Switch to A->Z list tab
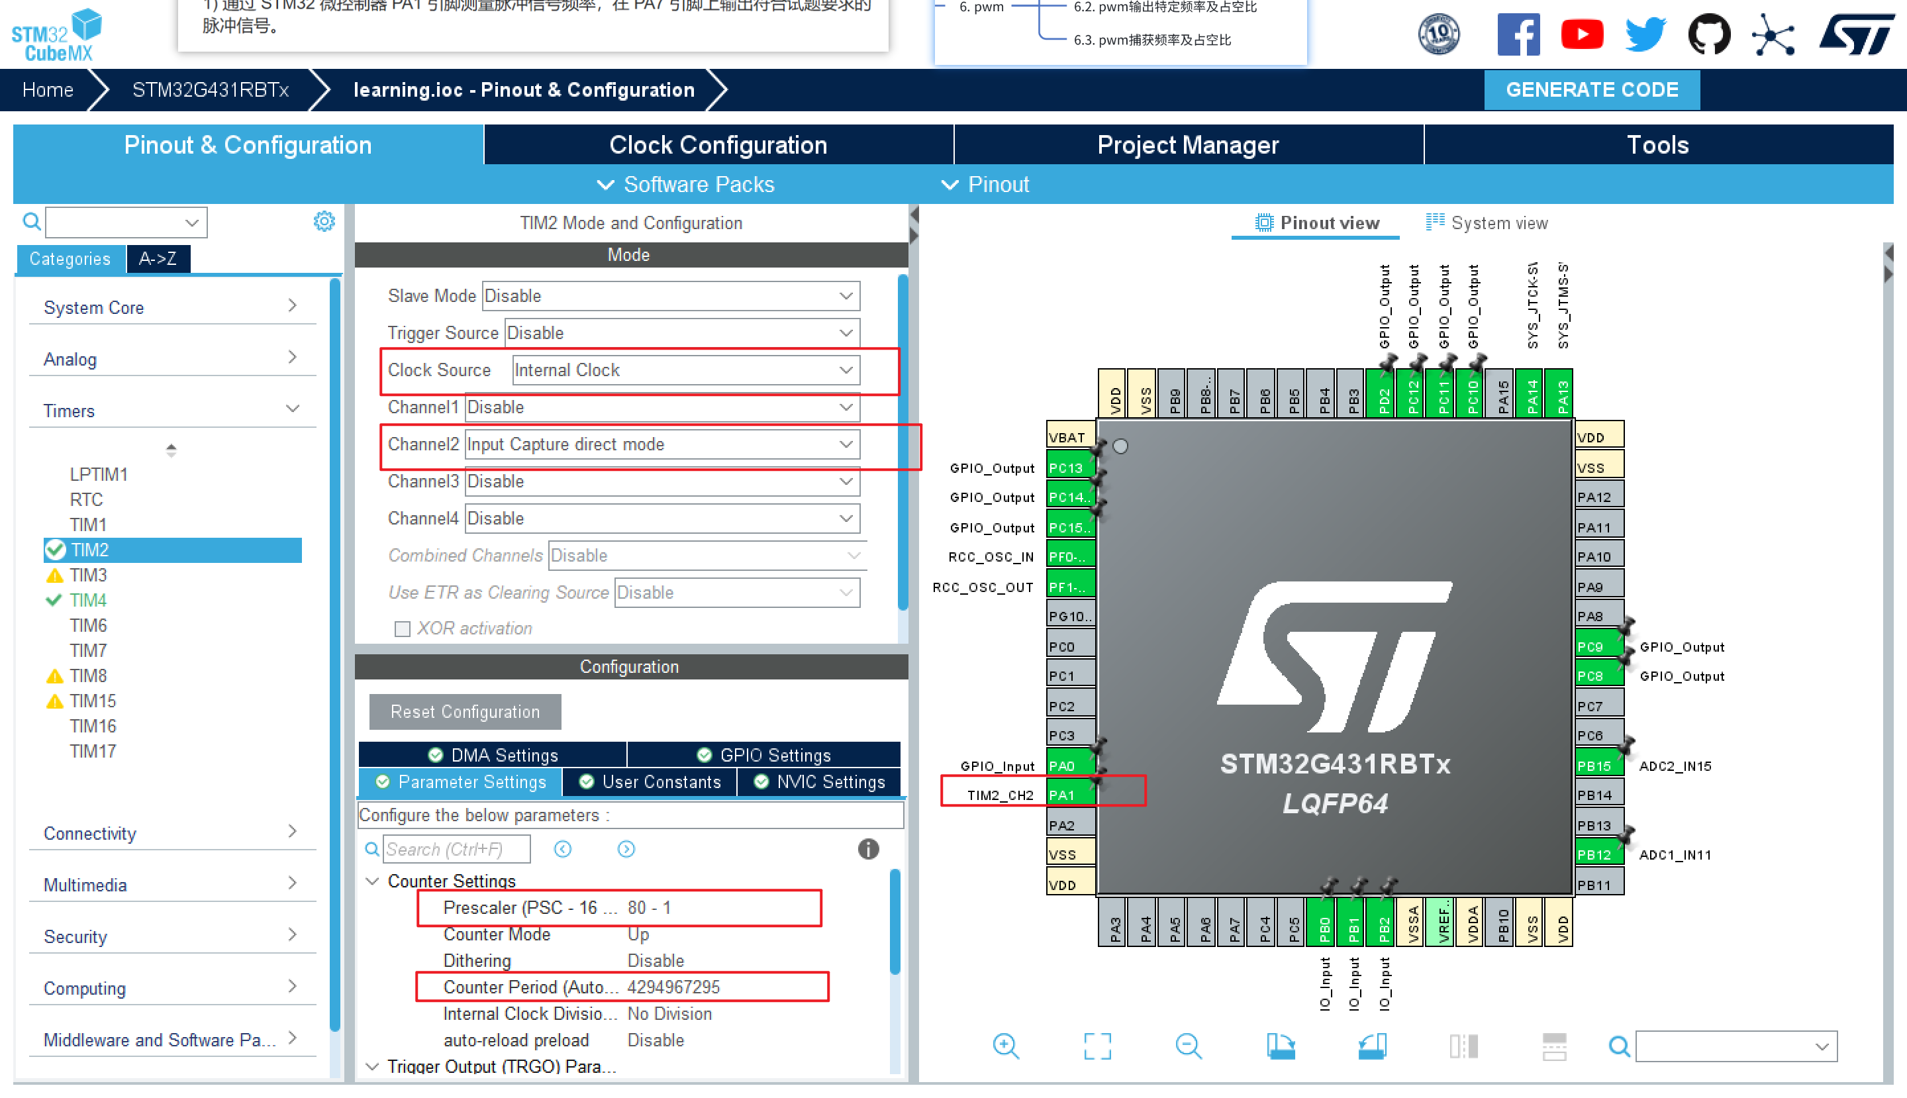 coord(158,259)
